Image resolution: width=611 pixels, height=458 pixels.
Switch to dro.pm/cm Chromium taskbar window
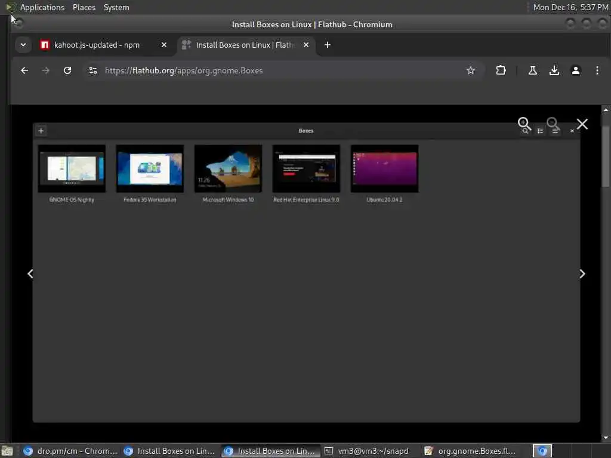tap(70, 451)
